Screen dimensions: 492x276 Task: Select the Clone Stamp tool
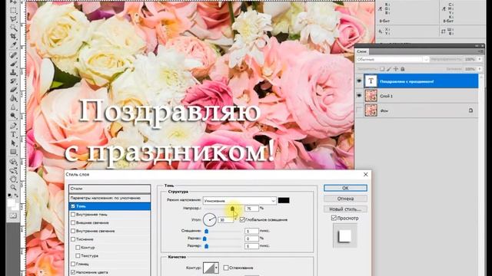click(13, 73)
